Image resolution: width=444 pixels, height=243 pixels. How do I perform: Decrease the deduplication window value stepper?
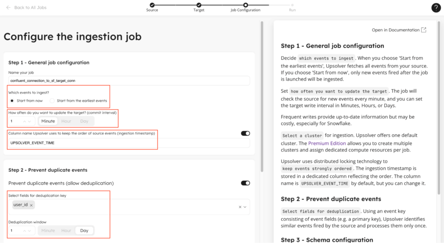(x=29, y=231)
